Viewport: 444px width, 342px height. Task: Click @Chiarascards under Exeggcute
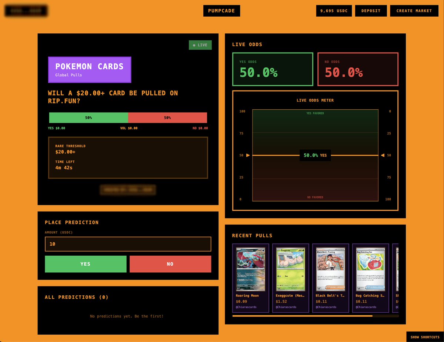(x=286, y=307)
